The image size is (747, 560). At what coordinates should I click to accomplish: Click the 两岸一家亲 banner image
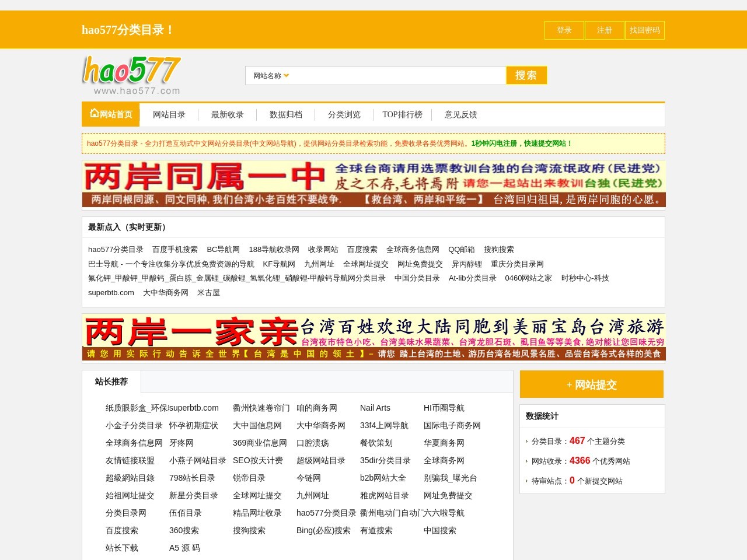coord(373,338)
